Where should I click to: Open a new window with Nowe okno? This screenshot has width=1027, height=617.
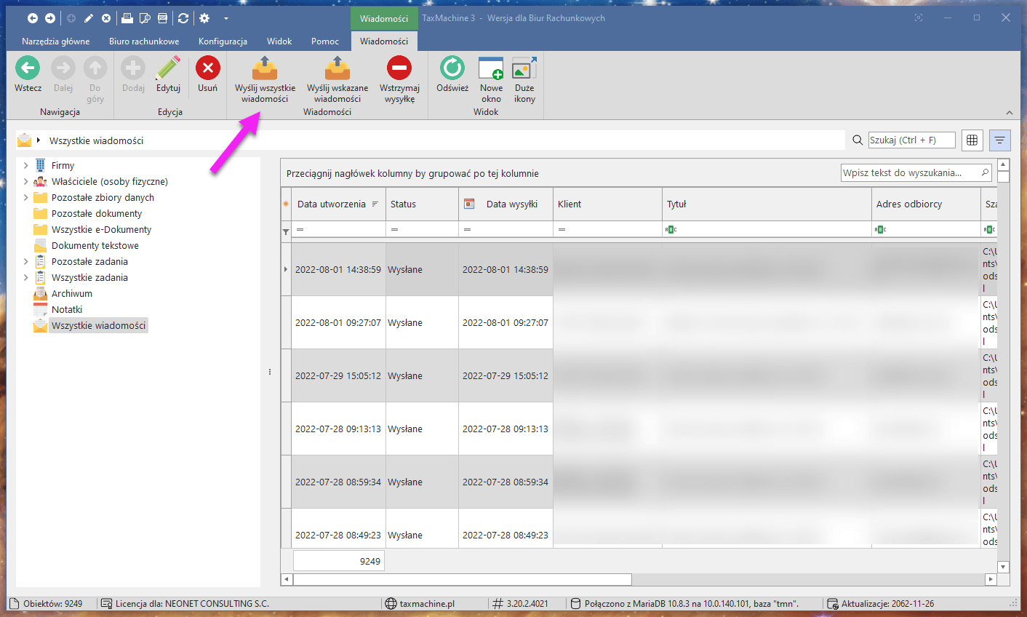point(491,69)
